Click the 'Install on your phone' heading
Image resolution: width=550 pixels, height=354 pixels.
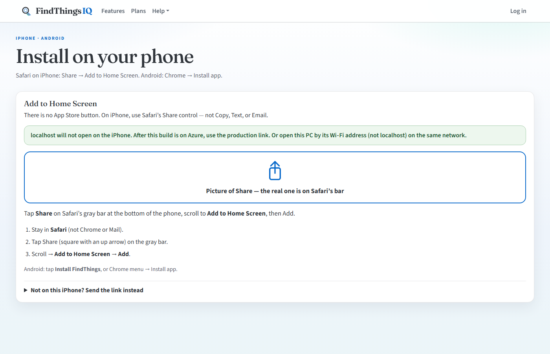pyautogui.click(x=105, y=57)
